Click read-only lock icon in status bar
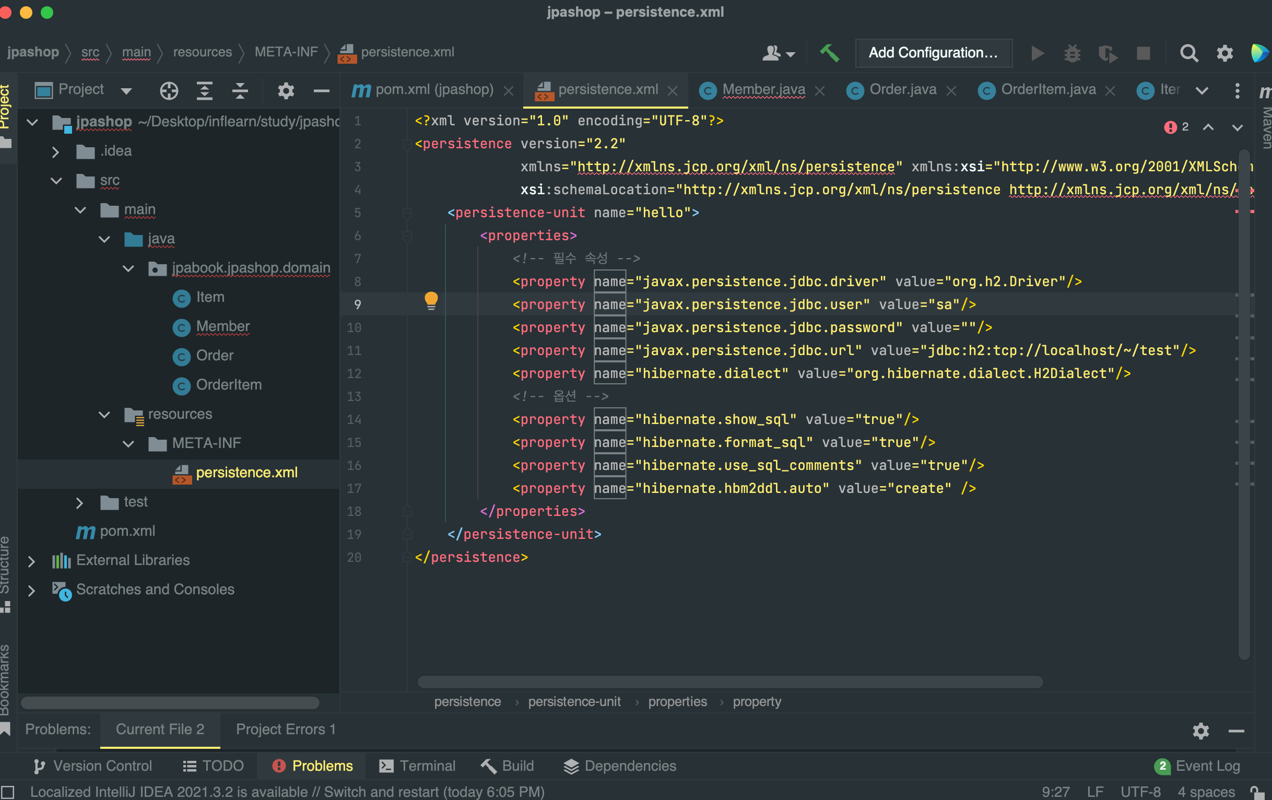Image resolution: width=1272 pixels, height=800 pixels. (x=1257, y=792)
